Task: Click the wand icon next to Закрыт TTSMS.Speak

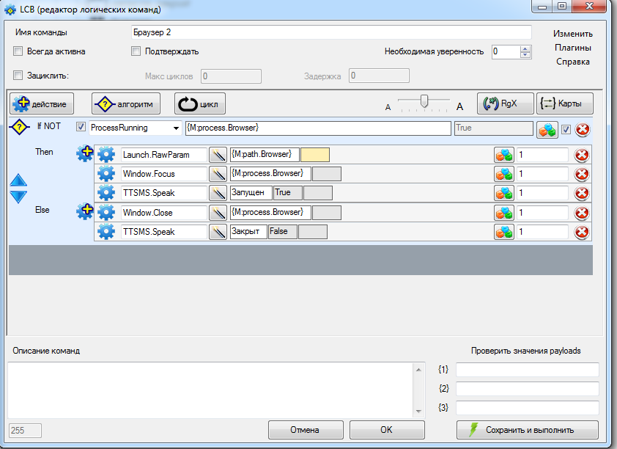Action: point(218,232)
